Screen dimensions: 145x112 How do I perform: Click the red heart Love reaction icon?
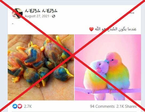point(20,106)
